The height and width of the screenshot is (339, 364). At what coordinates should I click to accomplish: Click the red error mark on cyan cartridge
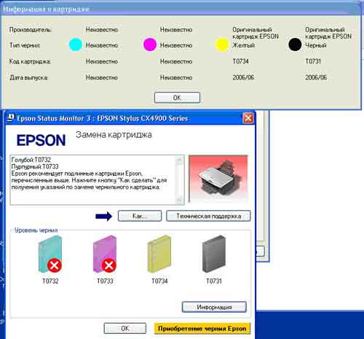(55, 265)
